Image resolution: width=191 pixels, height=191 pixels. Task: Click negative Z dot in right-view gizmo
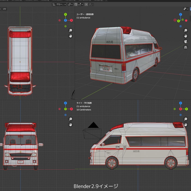(x=181, y=115)
